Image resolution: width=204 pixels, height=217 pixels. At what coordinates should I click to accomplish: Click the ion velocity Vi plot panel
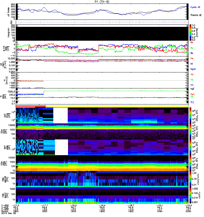coord(102,80)
